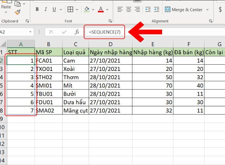Apply fill color bucket
The image size is (225, 165).
[87, 10]
